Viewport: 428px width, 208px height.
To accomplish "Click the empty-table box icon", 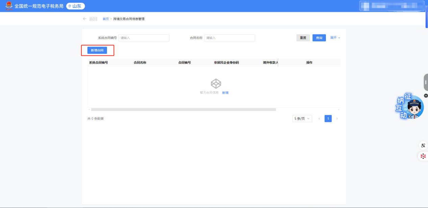I will (216, 84).
